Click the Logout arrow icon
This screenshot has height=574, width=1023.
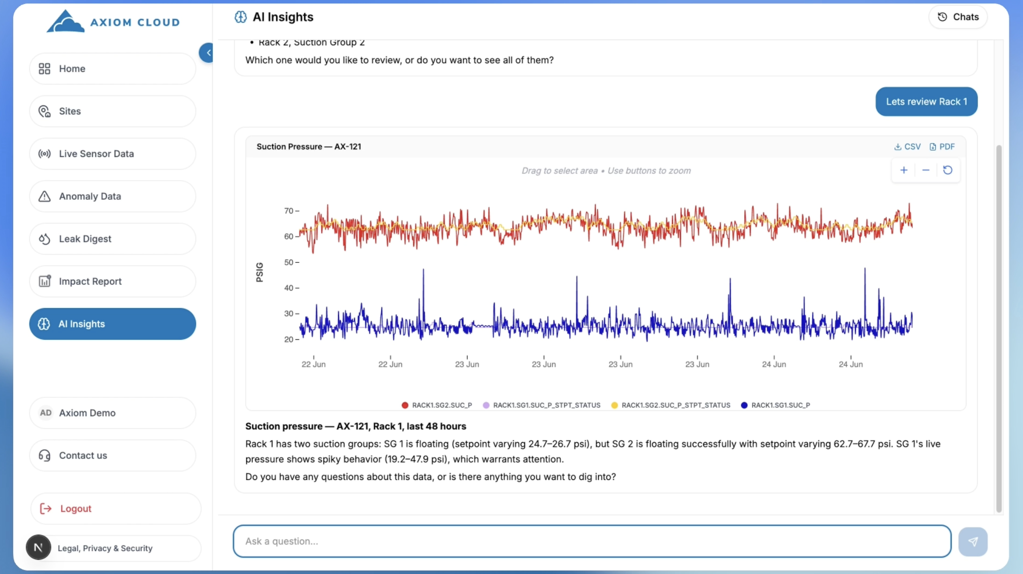46,509
